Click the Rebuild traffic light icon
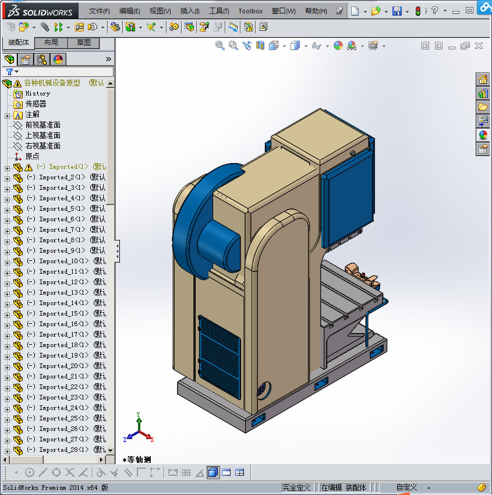The height and width of the screenshot is (495, 492). pos(418,11)
